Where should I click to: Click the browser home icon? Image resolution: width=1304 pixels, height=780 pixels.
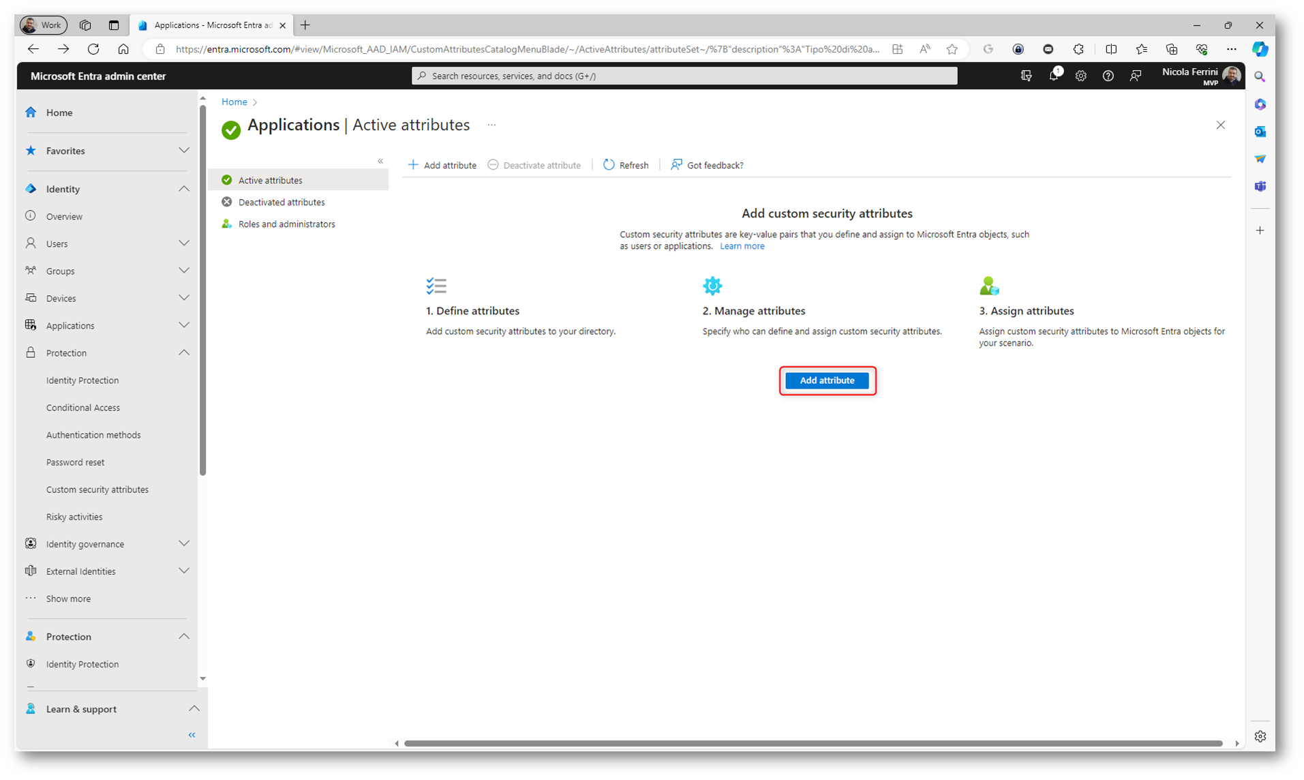[123, 49]
